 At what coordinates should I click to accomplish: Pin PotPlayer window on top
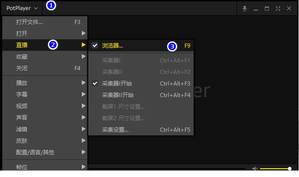point(244,8)
